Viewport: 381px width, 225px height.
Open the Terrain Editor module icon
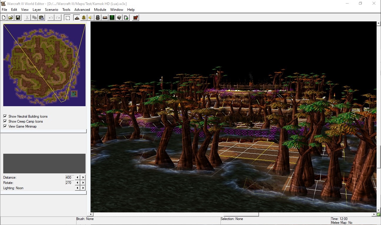[x=77, y=18]
